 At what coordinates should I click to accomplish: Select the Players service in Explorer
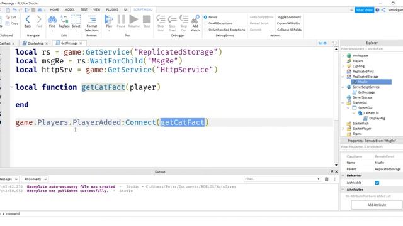(x=358, y=61)
